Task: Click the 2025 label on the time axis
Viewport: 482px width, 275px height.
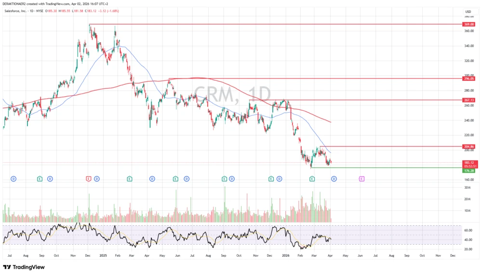Action: point(103,256)
